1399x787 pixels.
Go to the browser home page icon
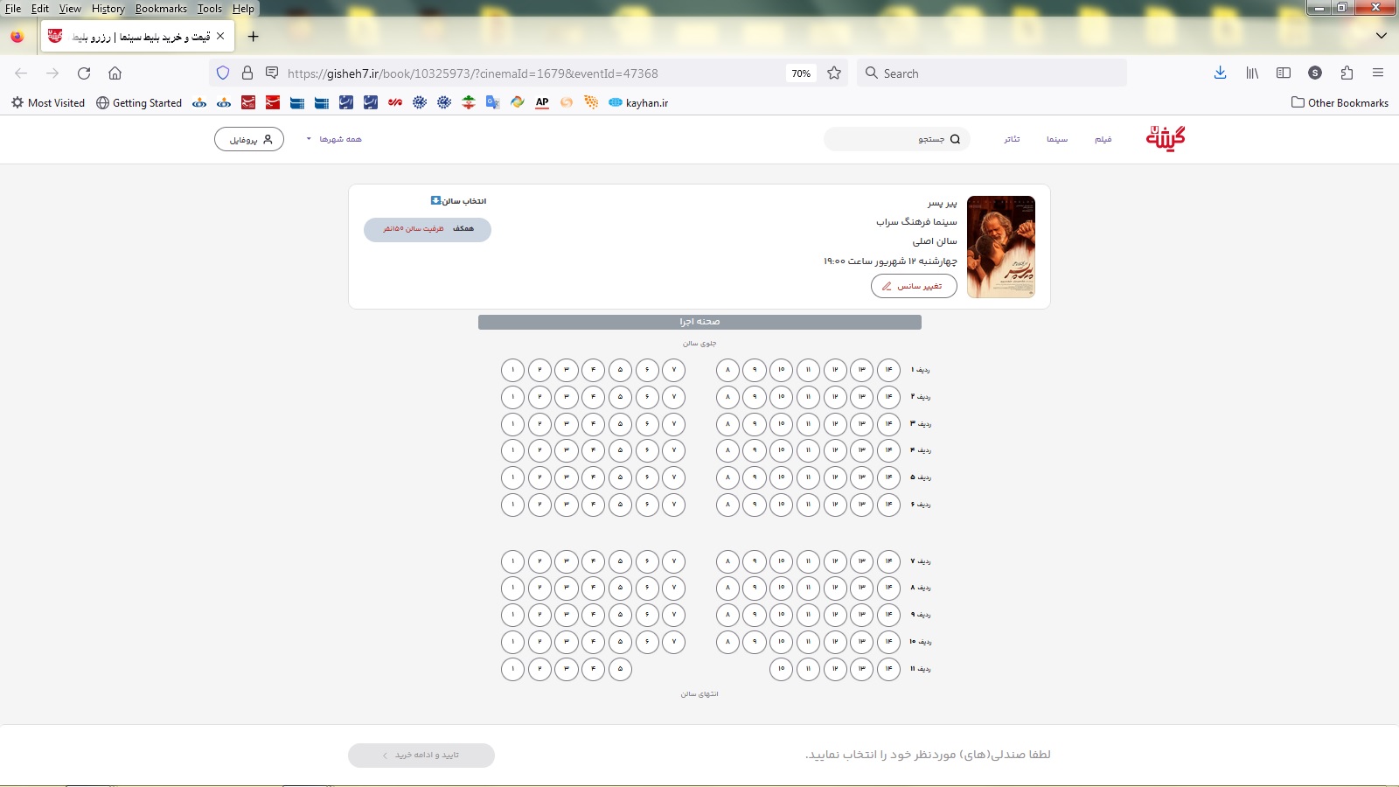pos(115,73)
